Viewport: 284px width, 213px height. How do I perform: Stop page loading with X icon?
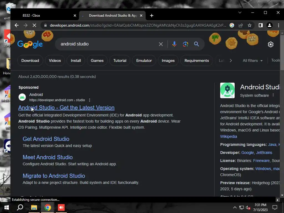(34, 25)
